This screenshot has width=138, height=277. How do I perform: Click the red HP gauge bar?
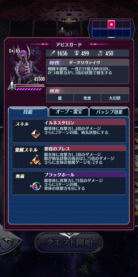click(30, 85)
